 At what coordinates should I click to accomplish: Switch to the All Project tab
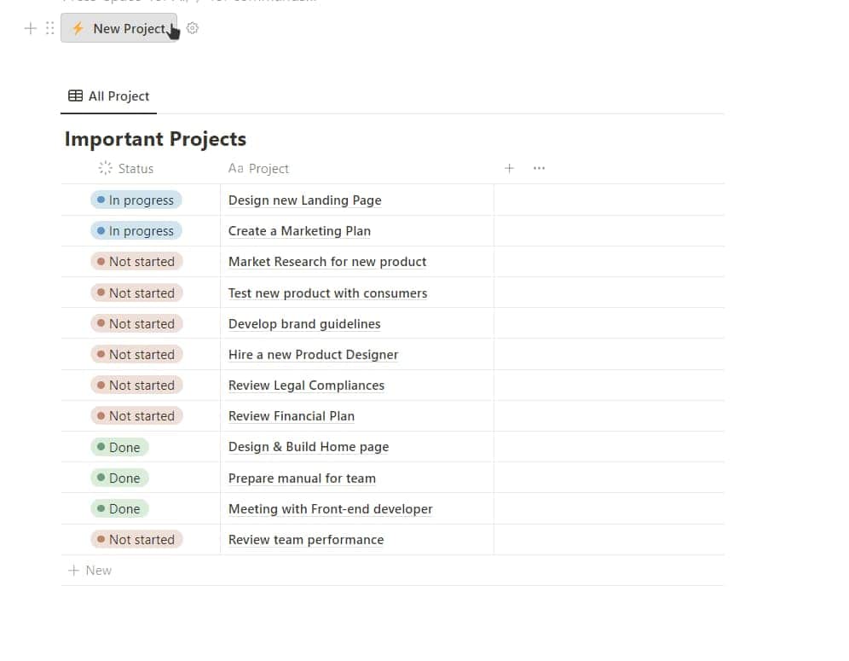click(118, 96)
